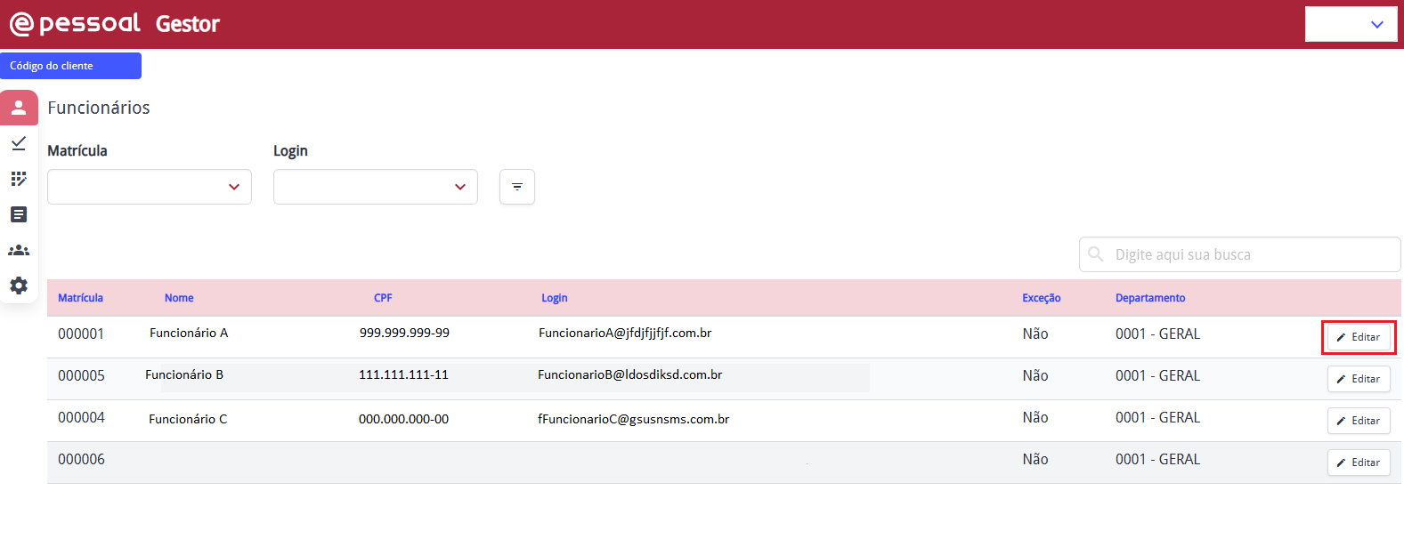
Task: Open the Funcionários person icon in sidebar
Action: pos(19,108)
